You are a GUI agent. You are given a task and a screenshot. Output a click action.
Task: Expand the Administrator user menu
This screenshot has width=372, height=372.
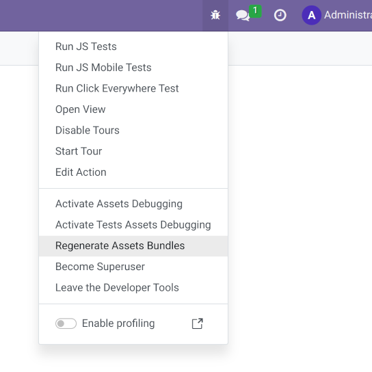337,16
